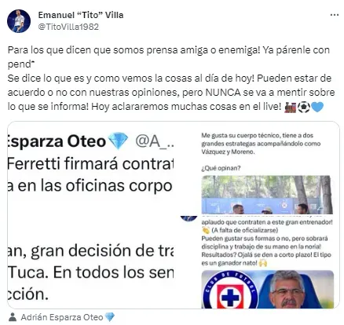Image resolution: width=344 pixels, height=325 pixels.
Task: Click the blue heart emoji
Action: [x=317, y=107]
